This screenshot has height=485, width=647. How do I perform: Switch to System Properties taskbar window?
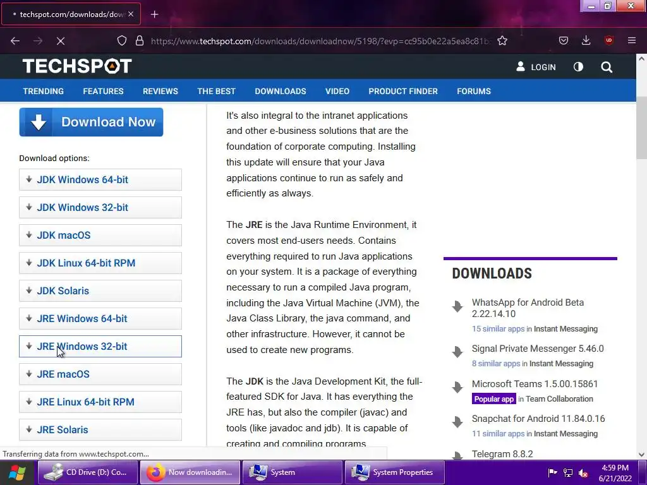pyautogui.click(x=395, y=472)
